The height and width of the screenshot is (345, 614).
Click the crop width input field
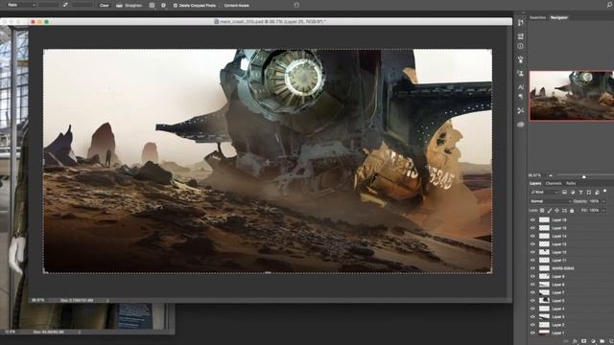coord(49,5)
